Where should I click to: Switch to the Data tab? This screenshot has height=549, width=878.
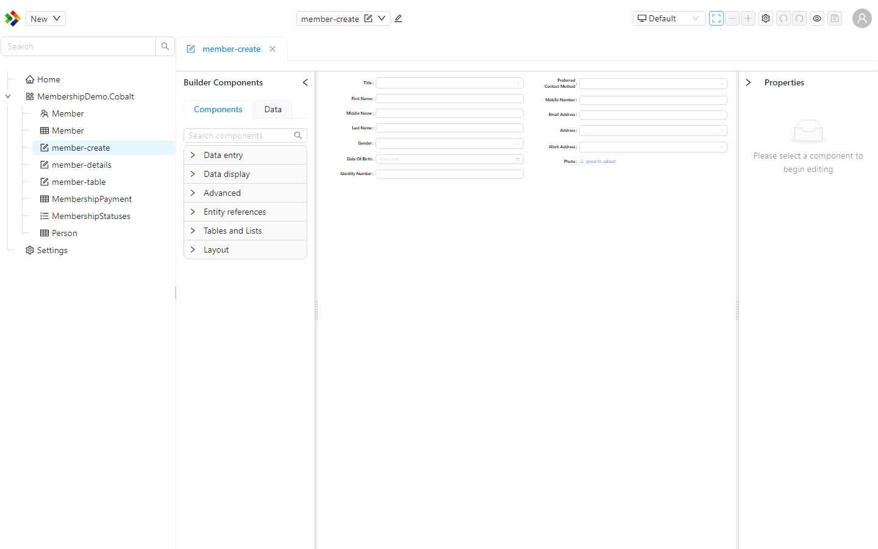click(273, 109)
